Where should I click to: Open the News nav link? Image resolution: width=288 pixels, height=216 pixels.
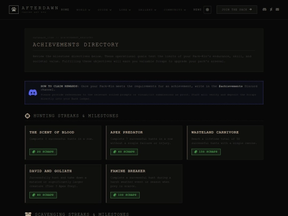click(197, 10)
